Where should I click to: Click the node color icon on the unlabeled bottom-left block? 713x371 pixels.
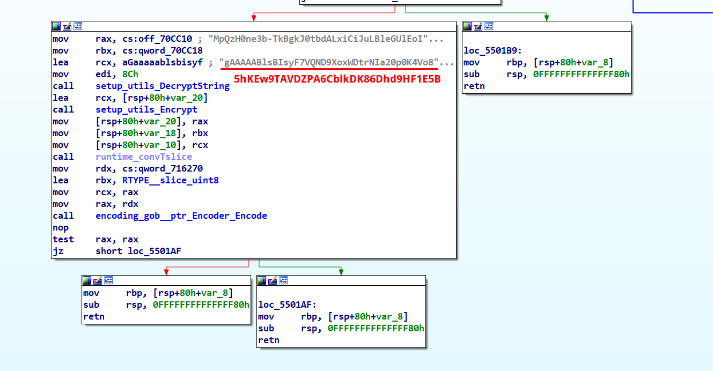pyautogui.click(x=87, y=280)
